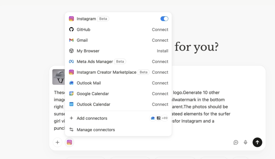Image resolution: width=275 pixels, height=159 pixels.
Task: Click the Instagram Creator Marketplace icon
Action: click(71, 72)
